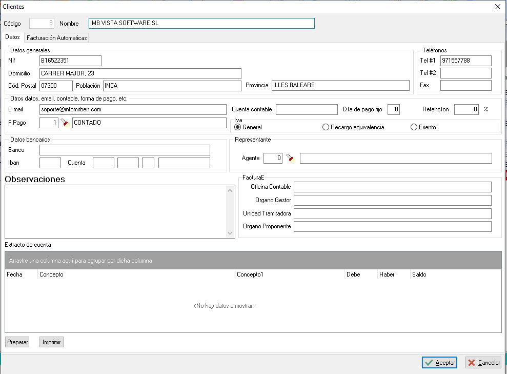Focus the Código field
The width and height of the screenshot is (507, 374).
click(x=42, y=23)
